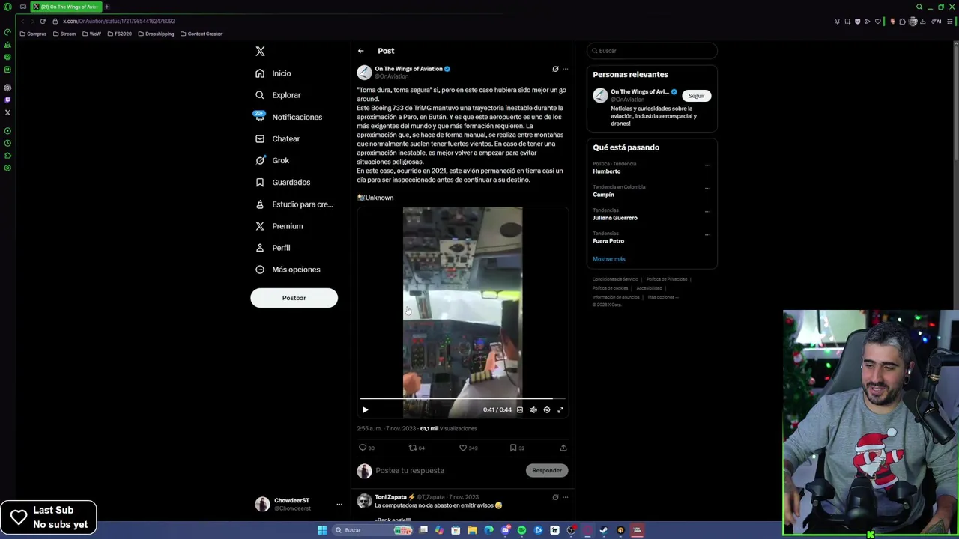Screen dimensions: 959x539
Task: Open Steam from the taskbar
Action: 604,530
